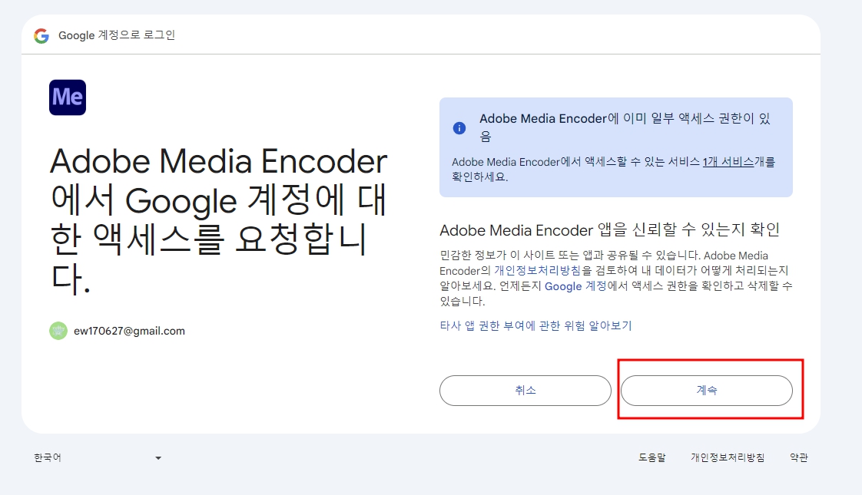This screenshot has height=495, width=862.
Task: Expand the 한국어 language dropdown
Action: 98,457
